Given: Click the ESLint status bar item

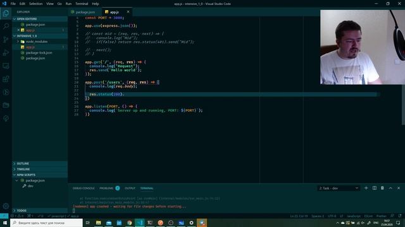Looking at the screenshot, I should click(368, 216).
